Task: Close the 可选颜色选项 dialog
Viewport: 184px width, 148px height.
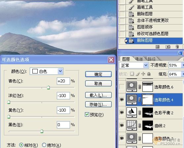Action: click(111, 60)
